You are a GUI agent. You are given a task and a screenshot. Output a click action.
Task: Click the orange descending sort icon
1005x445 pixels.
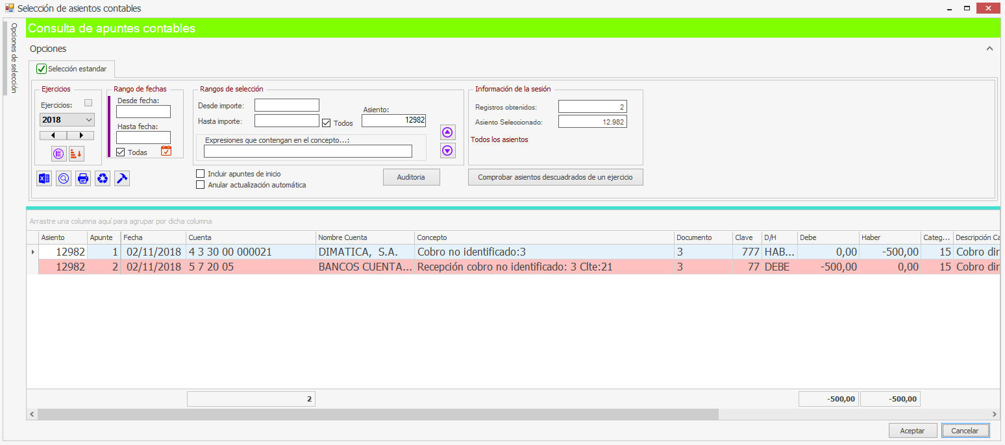pos(77,154)
